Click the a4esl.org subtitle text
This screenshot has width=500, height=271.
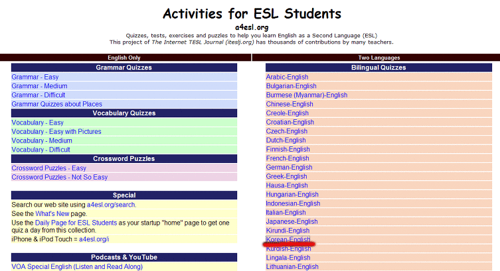tap(252, 27)
